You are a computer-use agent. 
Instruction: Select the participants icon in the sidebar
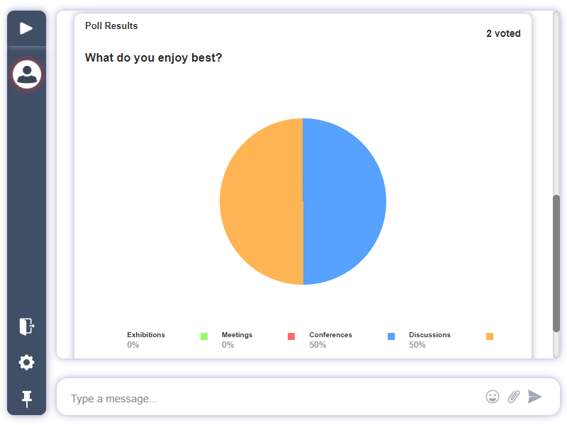point(26,74)
